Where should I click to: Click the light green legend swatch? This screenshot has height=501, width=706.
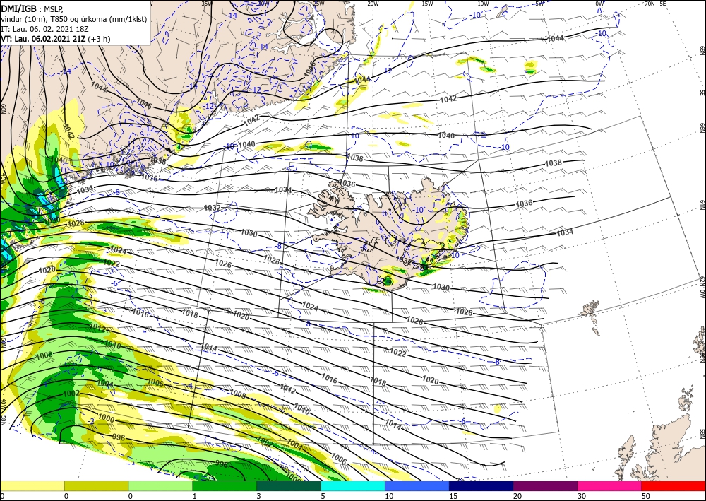click(160, 485)
